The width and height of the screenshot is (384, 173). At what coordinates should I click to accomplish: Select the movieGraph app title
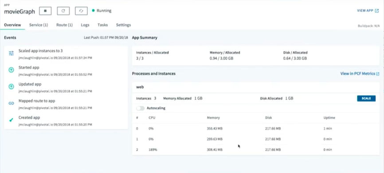coord(20,11)
